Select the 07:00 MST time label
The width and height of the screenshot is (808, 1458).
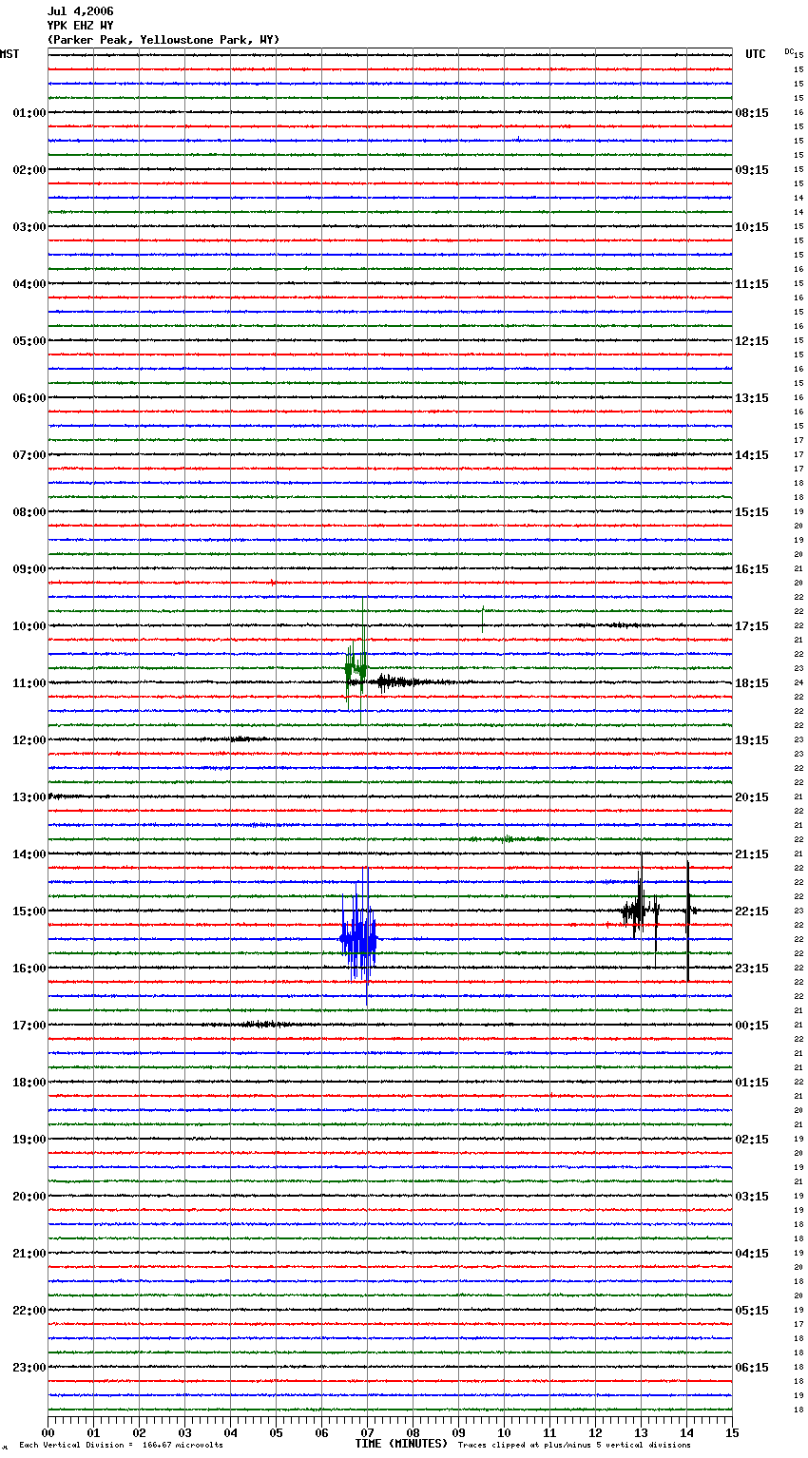pyautogui.click(x=29, y=455)
